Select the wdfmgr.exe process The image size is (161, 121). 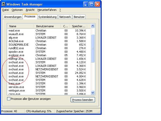click(49, 59)
